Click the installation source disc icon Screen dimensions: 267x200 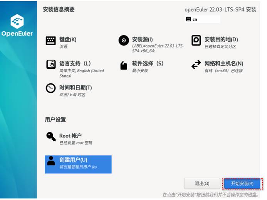point(124,41)
